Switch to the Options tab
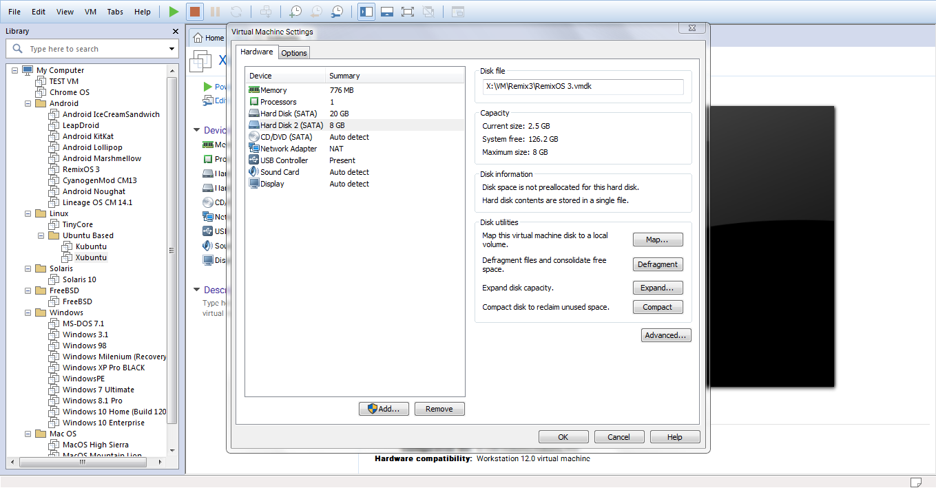 point(294,53)
